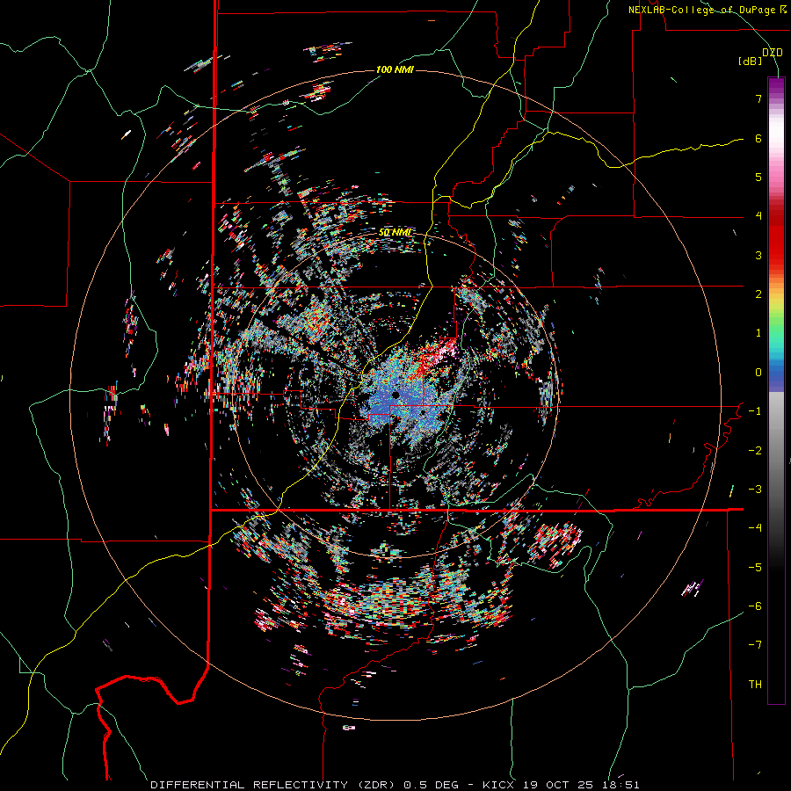The height and width of the screenshot is (791, 791).
Task: Select the 100 NMI range ring label
Action: (x=395, y=69)
